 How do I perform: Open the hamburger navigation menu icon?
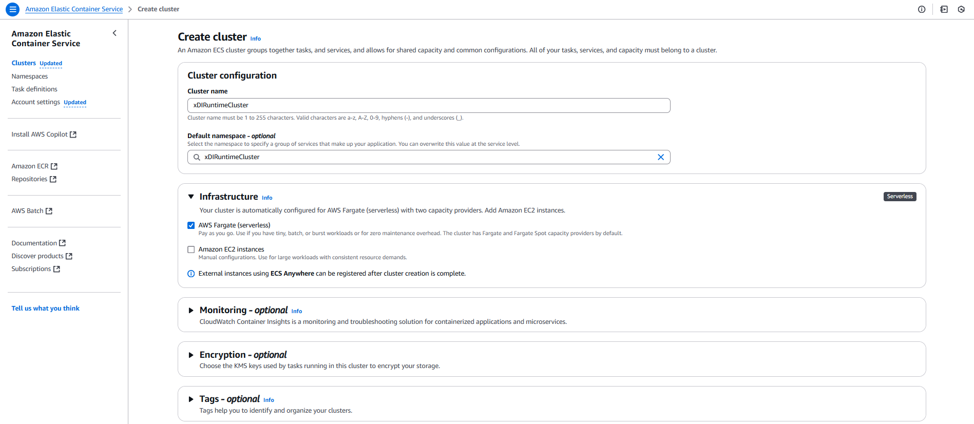click(x=12, y=9)
